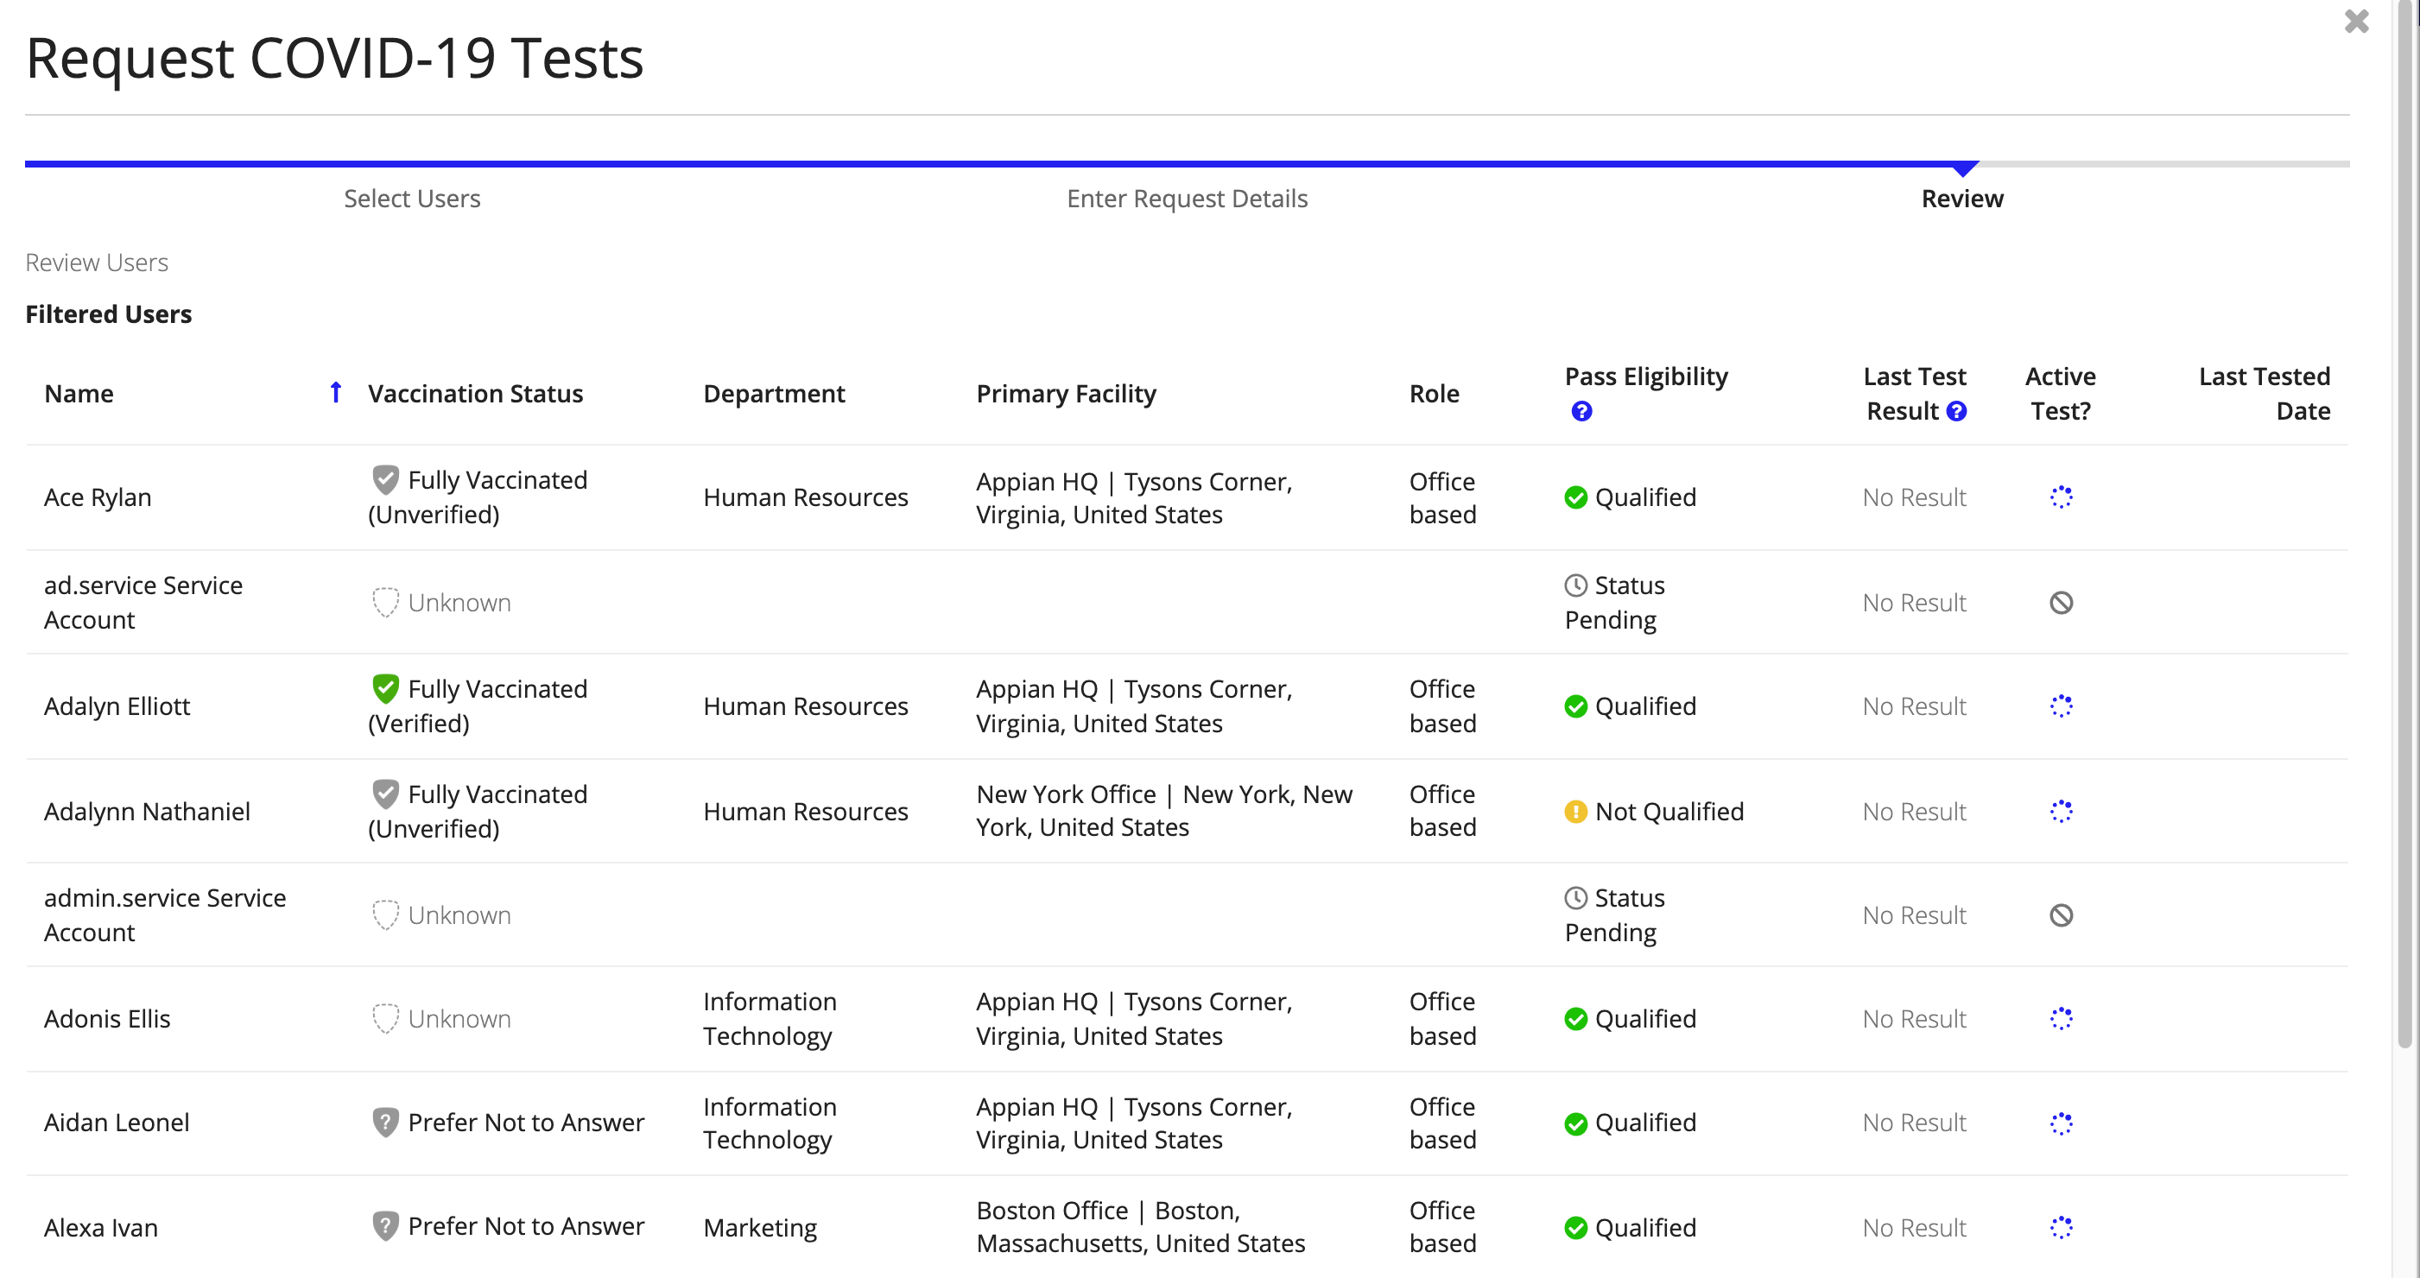Click ad.service Service Account name

pos(143,602)
